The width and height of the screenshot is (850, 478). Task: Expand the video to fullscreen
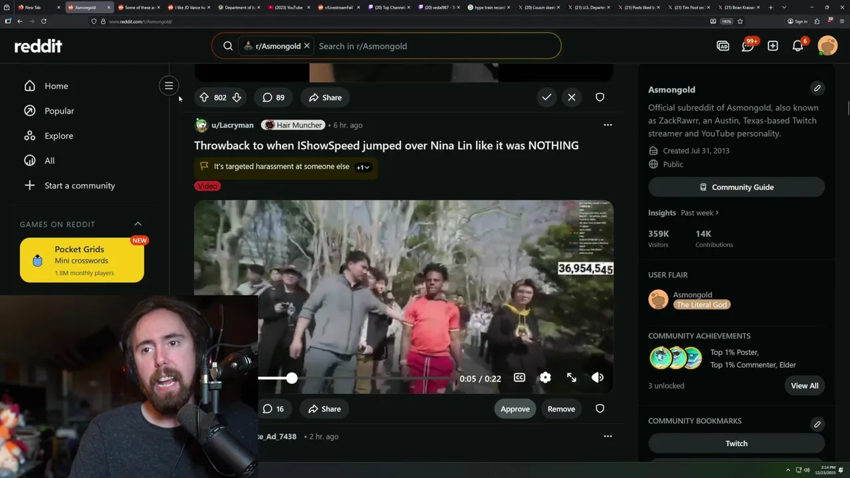572,377
